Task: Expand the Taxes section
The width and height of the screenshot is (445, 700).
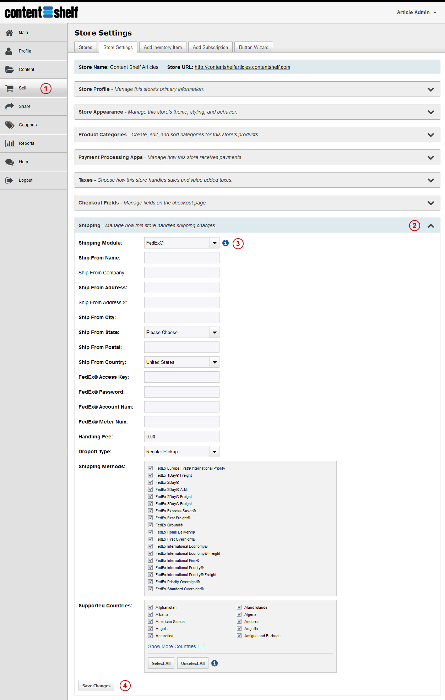Action: coord(257,180)
